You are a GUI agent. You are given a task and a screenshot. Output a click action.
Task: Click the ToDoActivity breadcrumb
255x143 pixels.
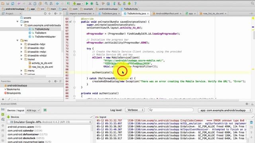[129, 9]
